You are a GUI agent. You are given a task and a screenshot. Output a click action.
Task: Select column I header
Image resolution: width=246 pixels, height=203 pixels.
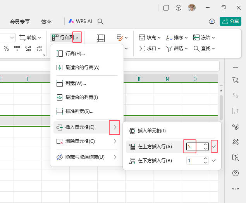click(x=28, y=79)
